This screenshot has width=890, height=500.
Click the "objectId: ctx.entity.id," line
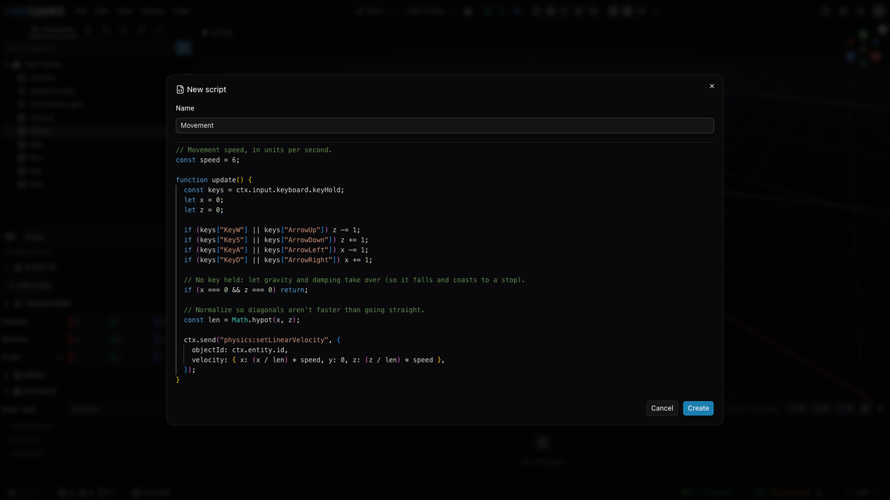tap(240, 350)
